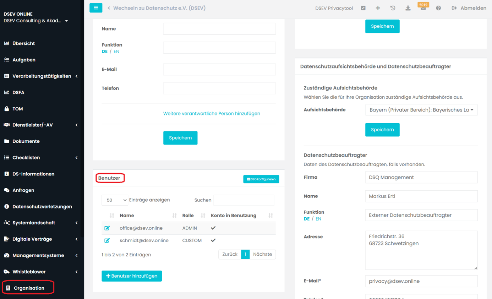Open Organisation in the sidebar

[x=28, y=288]
